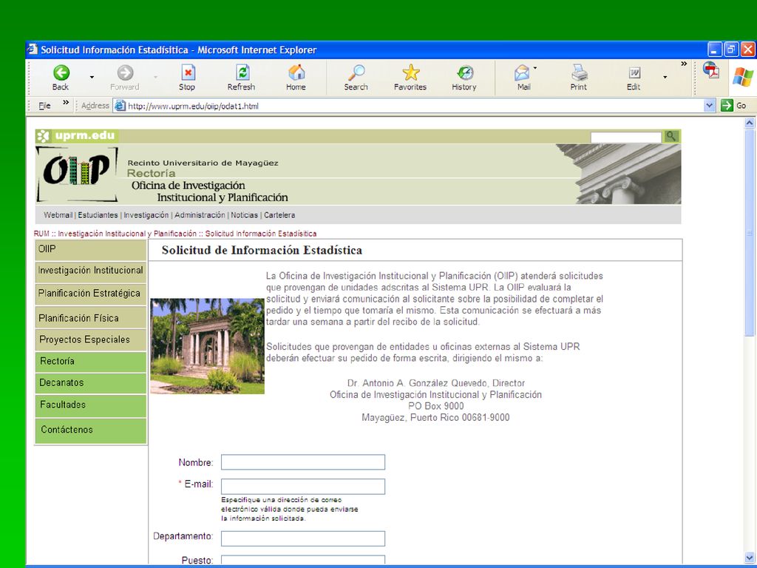
Task: Open the Mail button dropdown arrow
Action: pyautogui.click(x=535, y=67)
